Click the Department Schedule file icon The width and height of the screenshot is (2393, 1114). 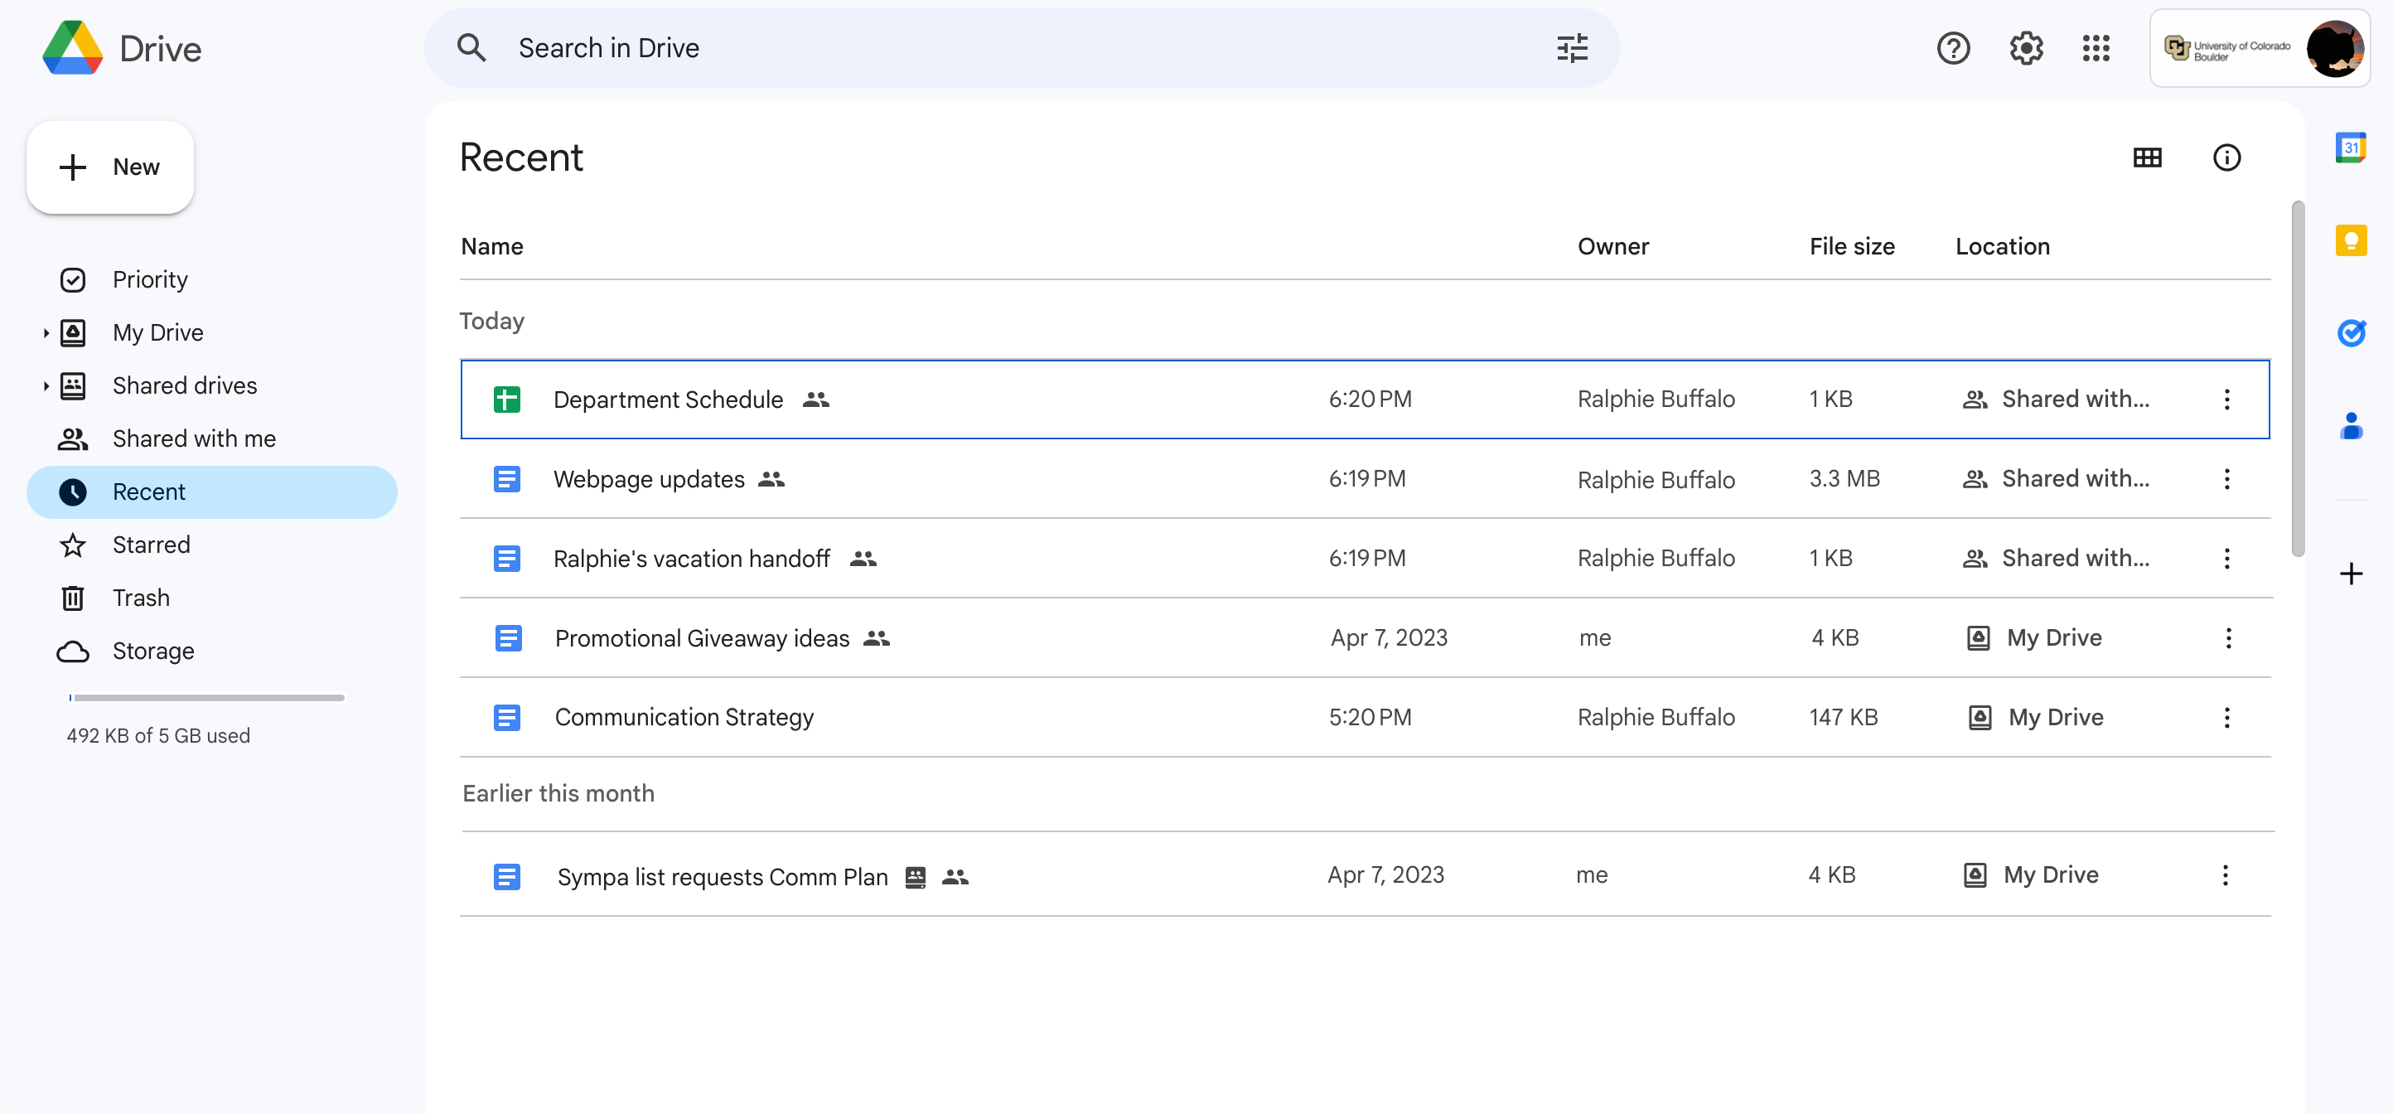(x=508, y=399)
